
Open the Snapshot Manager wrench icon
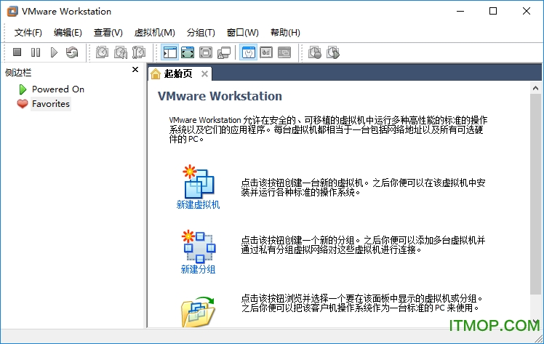tap(139, 52)
